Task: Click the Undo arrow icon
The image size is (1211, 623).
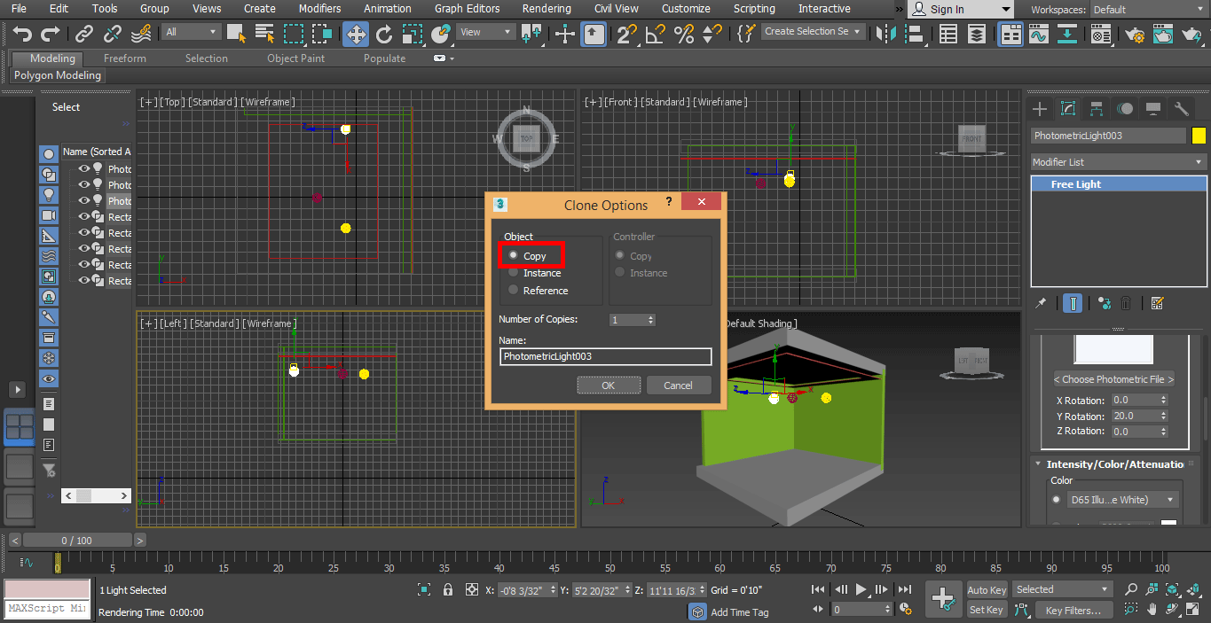Action: (x=22, y=34)
